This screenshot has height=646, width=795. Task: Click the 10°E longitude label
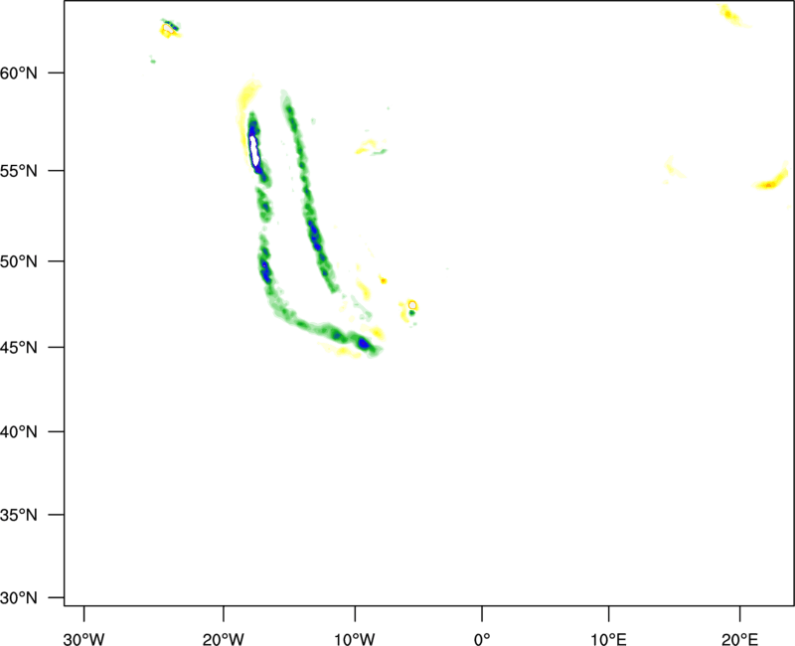[x=608, y=639]
